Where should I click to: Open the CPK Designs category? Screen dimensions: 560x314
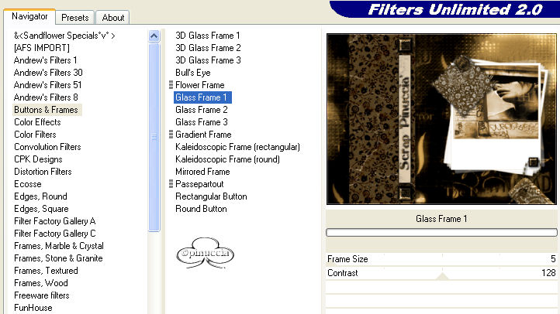click(38, 159)
